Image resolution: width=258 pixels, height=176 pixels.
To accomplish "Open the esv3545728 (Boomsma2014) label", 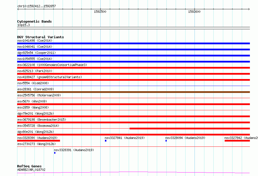I will click(x=38, y=126).
